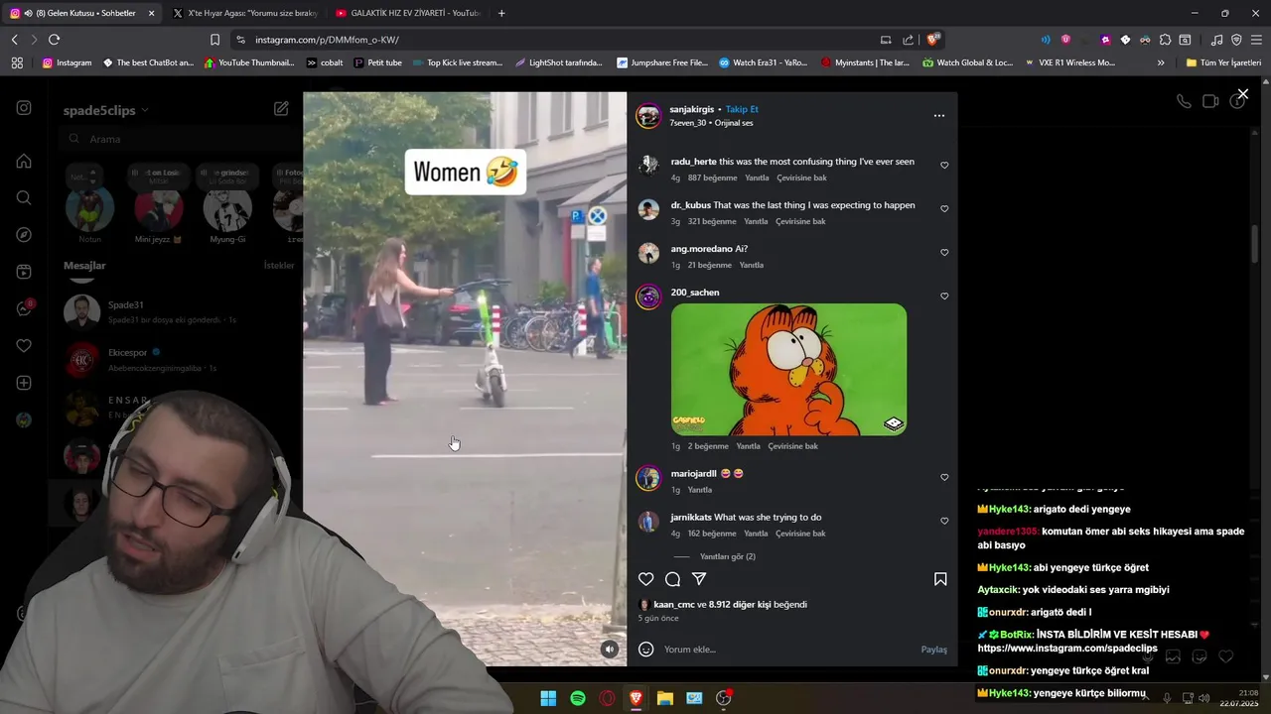The height and width of the screenshot is (714, 1271).
Task: Open the Instagram logo in sidebar
Action: [24, 108]
